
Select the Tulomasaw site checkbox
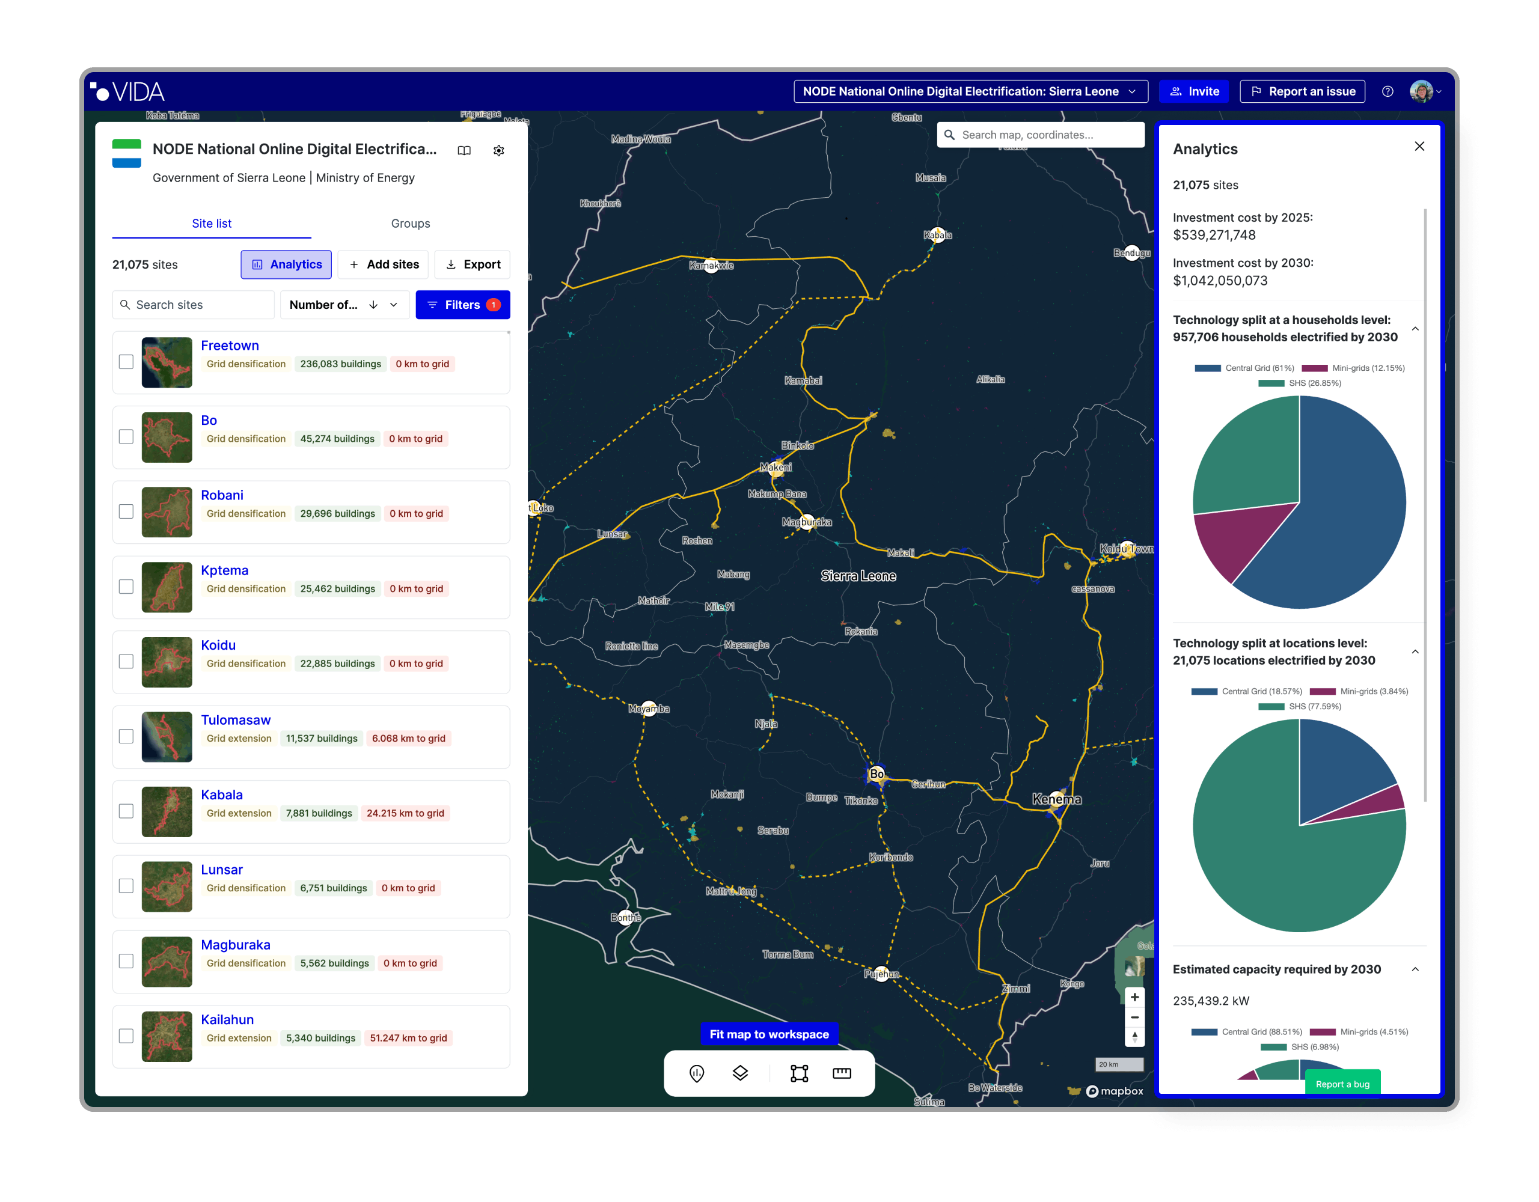[x=126, y=736]
